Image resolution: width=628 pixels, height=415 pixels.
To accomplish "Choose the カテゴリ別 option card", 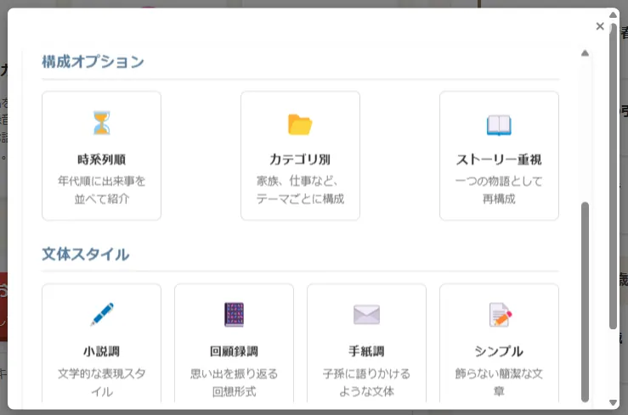I will [300, 155].
